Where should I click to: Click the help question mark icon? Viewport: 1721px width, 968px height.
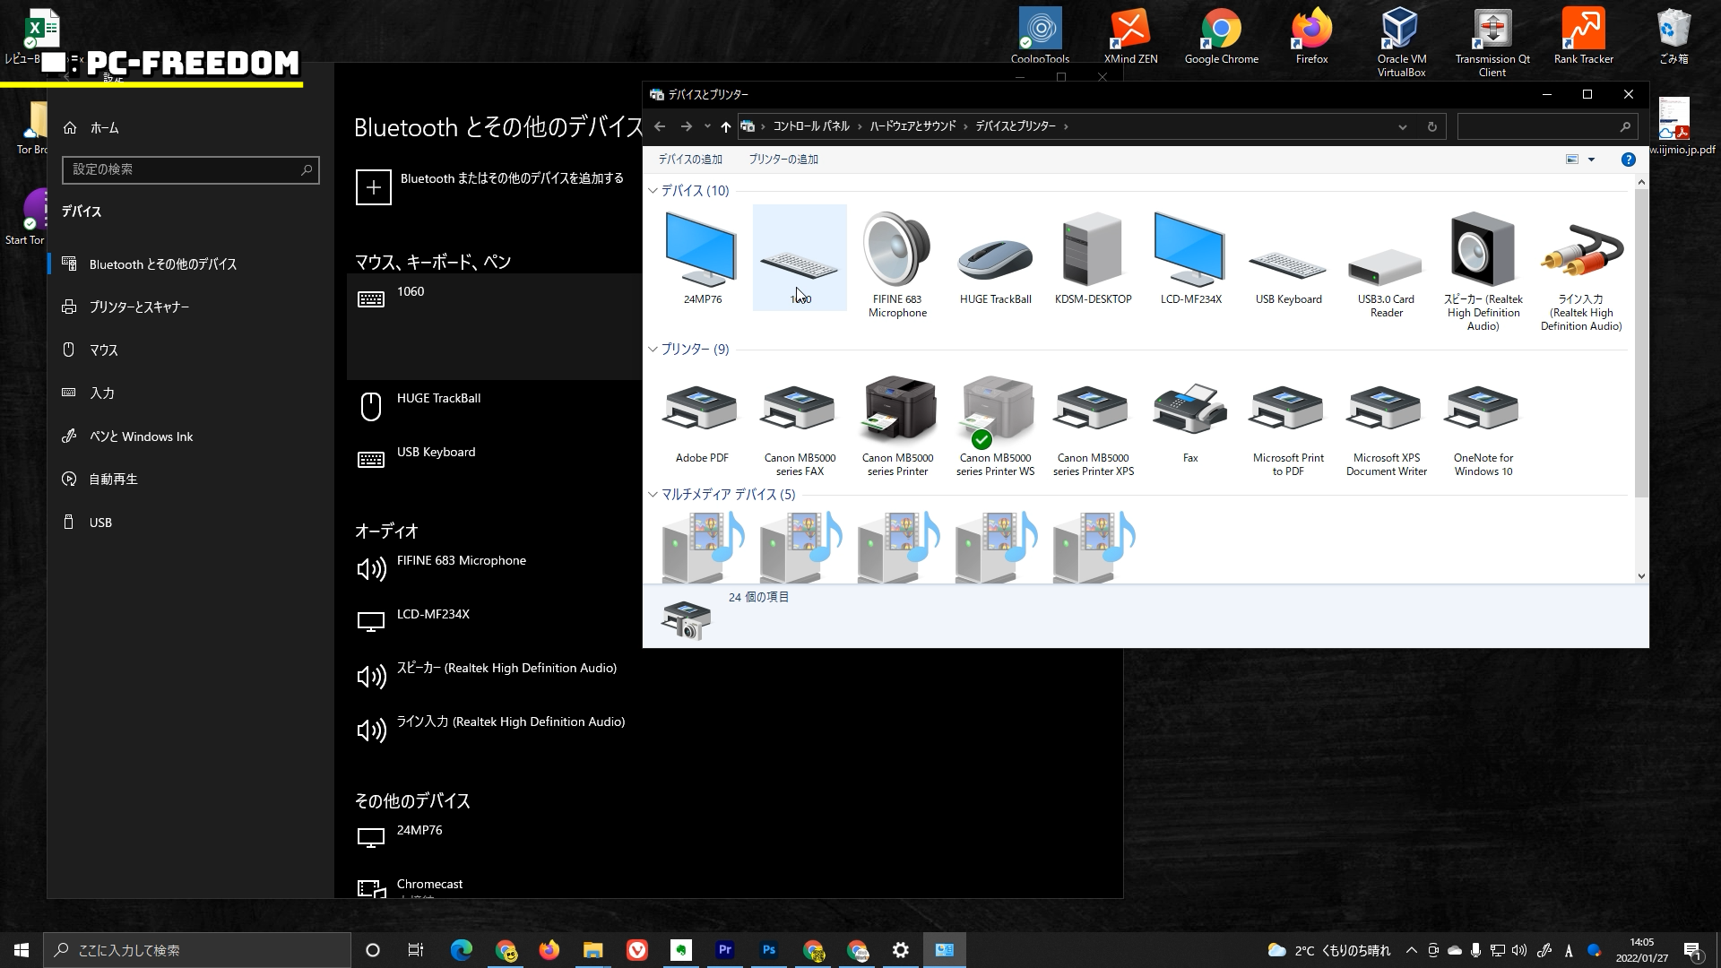point(1628,160)
